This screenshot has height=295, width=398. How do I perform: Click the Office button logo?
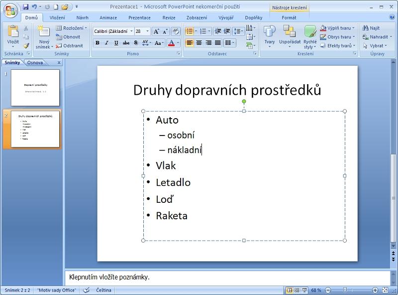pyautogui.click(x=10, y=10)
